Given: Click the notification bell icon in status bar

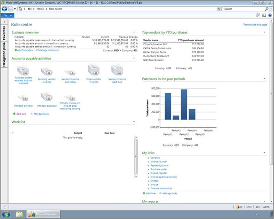Looking at the screenshot, I should (237, 207).
